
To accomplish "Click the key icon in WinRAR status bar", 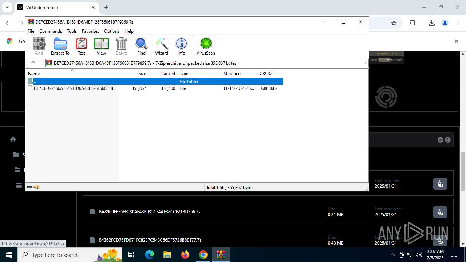I will (x=36, y=187).
